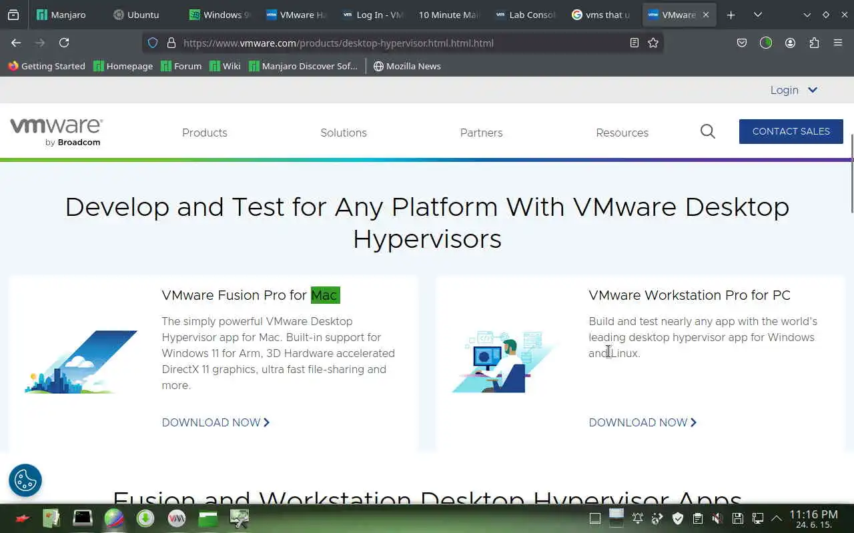Screen dimensions: 854x533
Task: Open Manjaro Discover Software bookmark
Action: tap(304, 66)
